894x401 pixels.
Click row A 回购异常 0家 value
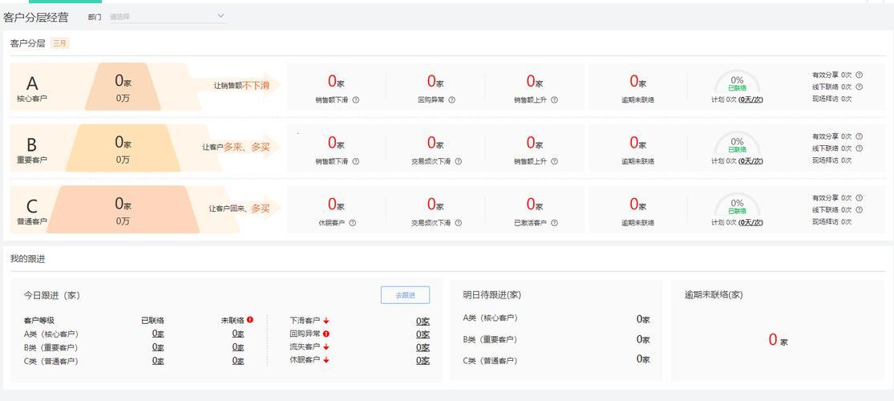pyautogui.click(x=435, y=82)
